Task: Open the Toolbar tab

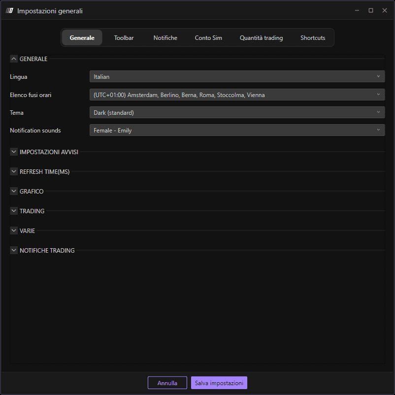Action: 124,37
